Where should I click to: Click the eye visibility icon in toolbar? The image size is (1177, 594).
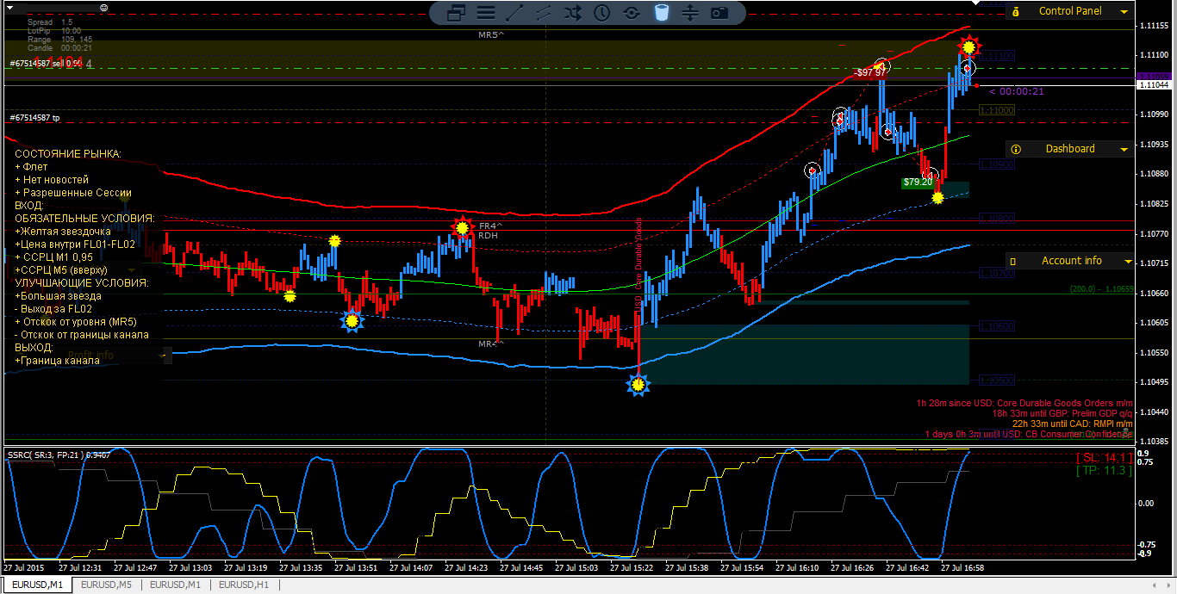tap(632, 13)
